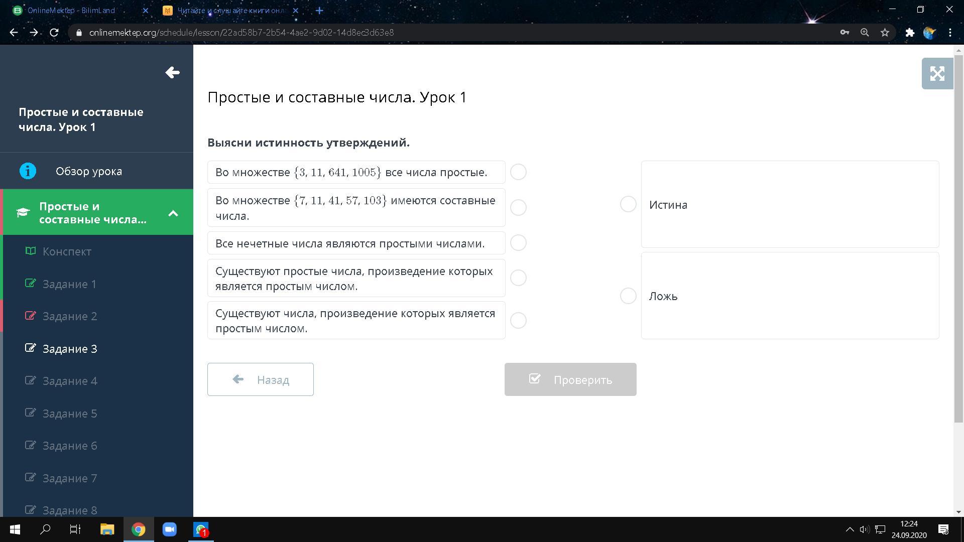Select radio for 'Все нечетные числа' statement
The image size is (964, 542).
[x=518, y=243]
